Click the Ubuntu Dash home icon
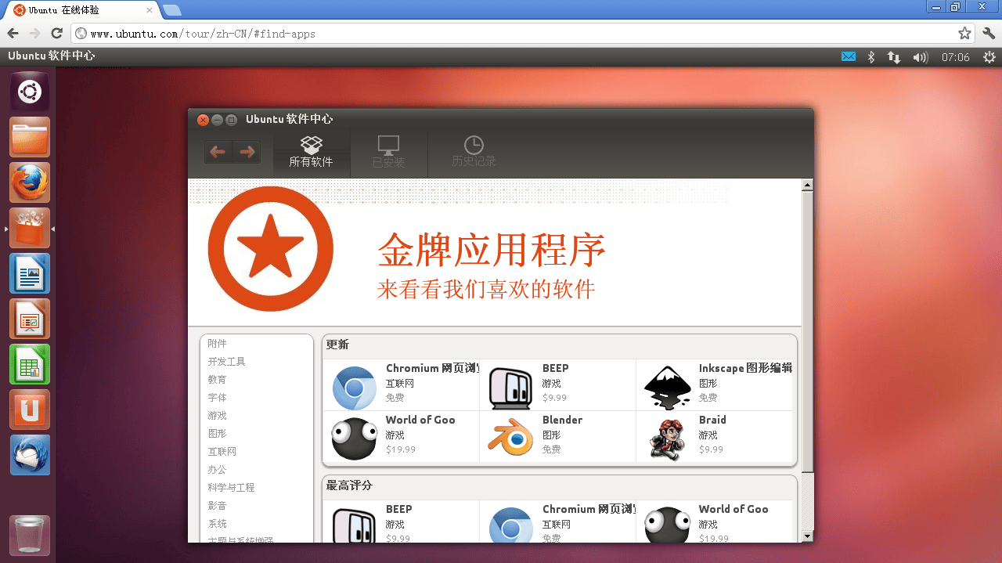The width and height of the screenshot is (1002, 563). 30,92
